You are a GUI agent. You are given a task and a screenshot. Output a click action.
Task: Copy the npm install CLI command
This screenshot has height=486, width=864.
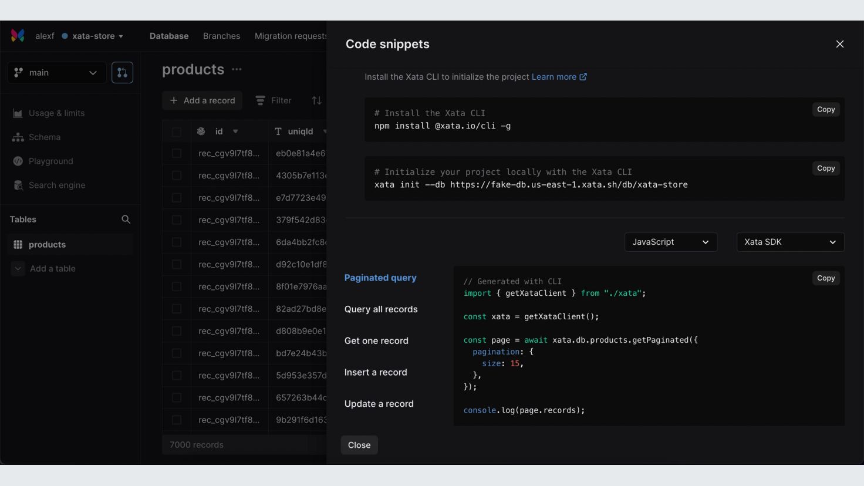click(826, 110)
